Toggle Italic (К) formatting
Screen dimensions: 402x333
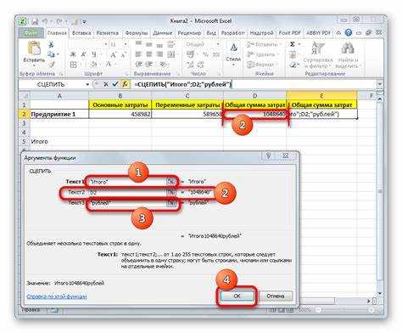(83, 54)
